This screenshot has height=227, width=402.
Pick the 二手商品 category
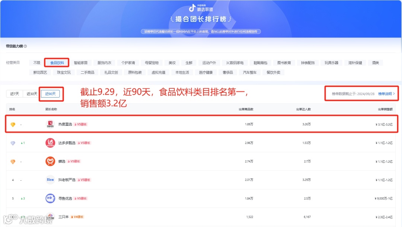tap(87, 72)
